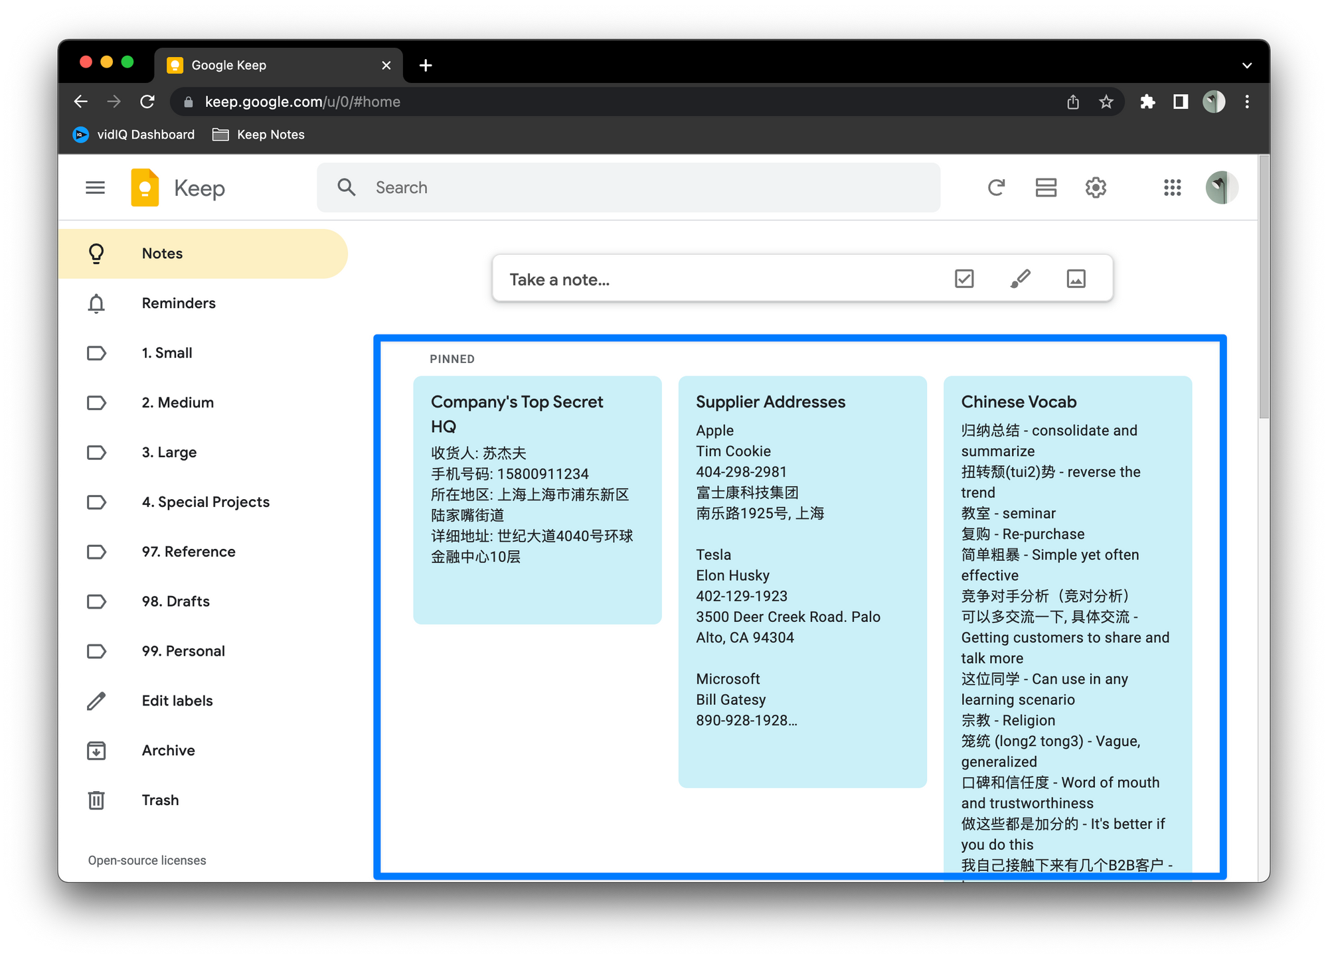Create a new note with image
The image size is (1328, 959).
(1076, 279)
